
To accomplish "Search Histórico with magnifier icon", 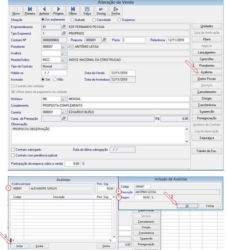I will 64,99.
